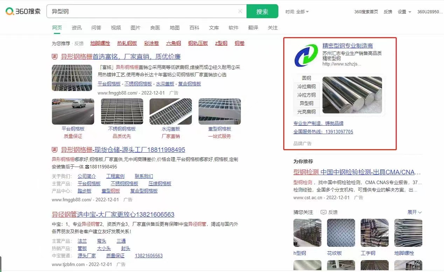Click the 水沟盖板 product image

171,111
